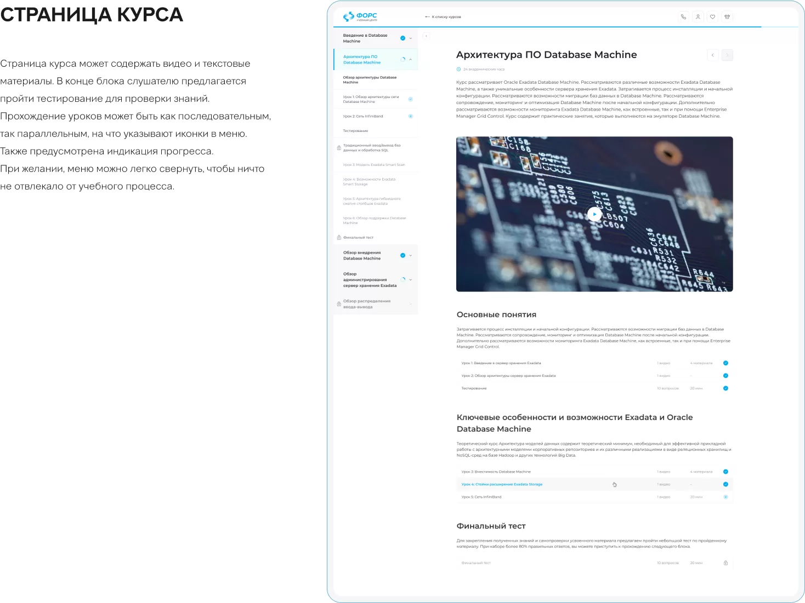Open the user profile icon
Viewport: 805px width, 603px height.
click(698, 17)
